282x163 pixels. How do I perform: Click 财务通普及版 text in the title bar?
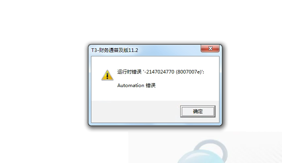[113, 50]
